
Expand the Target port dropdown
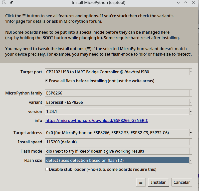(191, 72)
